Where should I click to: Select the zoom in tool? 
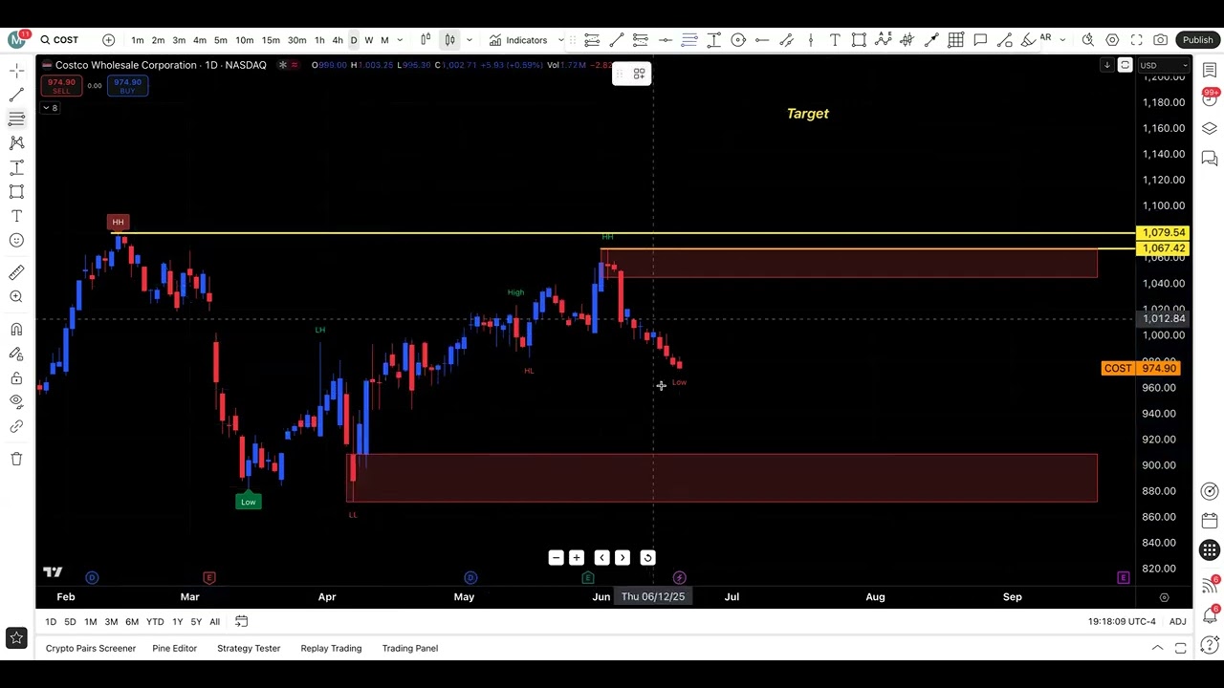click(x=16, y=297)
